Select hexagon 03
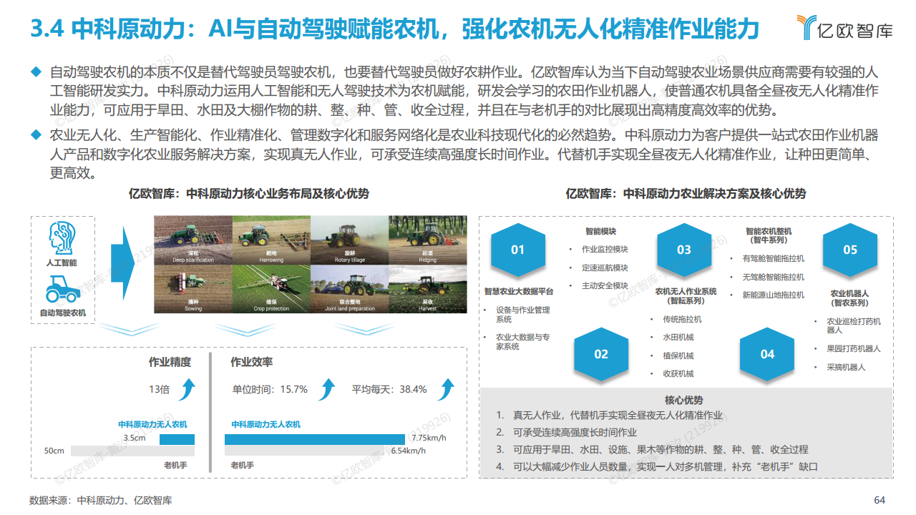916x515 pixels. (x=684, y=250)
